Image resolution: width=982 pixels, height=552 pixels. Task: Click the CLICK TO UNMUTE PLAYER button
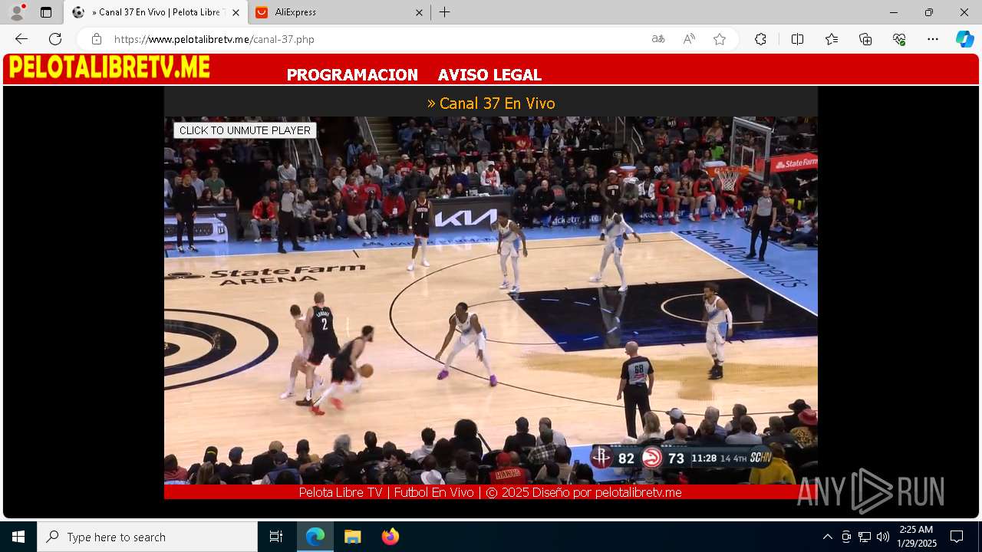[x=245, y=130]
